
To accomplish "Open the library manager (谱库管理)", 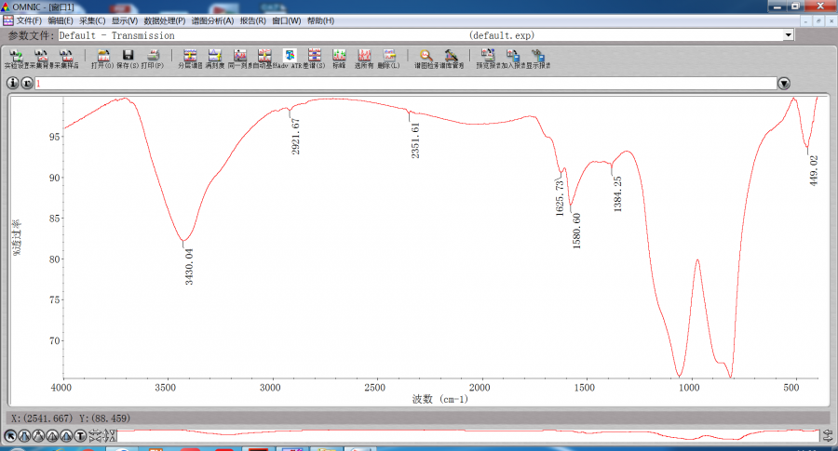I will [451, 59].
